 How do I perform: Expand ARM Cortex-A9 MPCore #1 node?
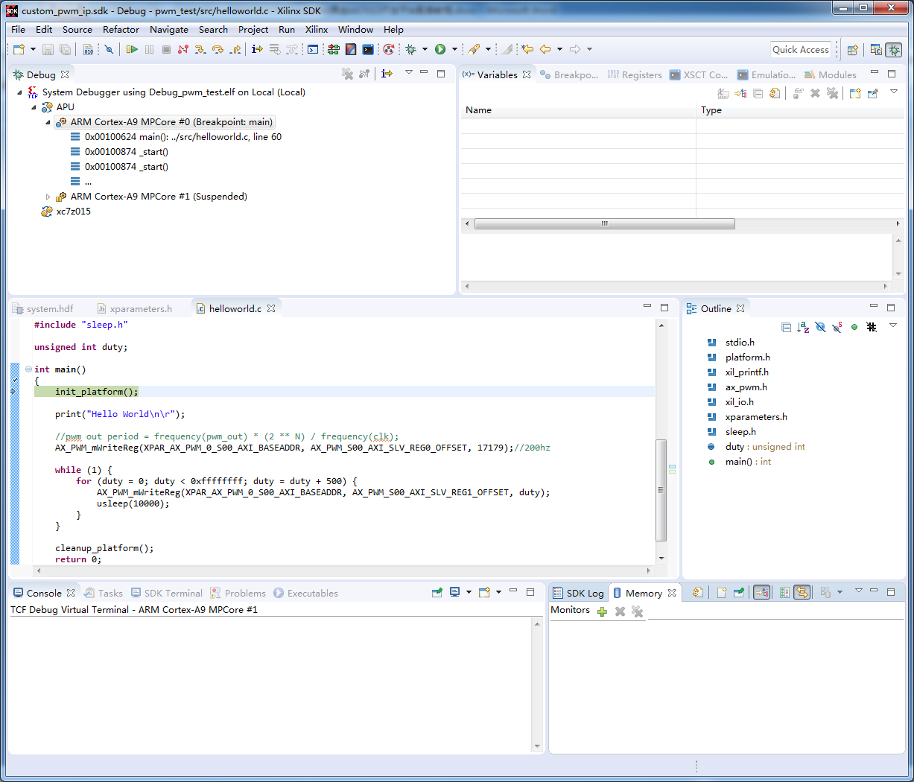point(48,197)
